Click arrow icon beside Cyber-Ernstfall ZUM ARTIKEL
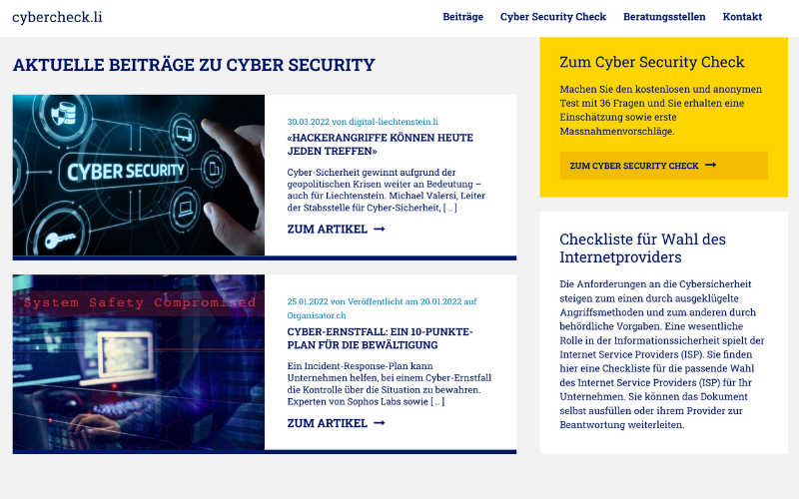 (380, 423)
